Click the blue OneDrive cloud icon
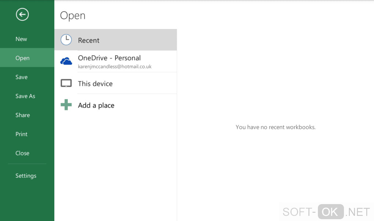The width and height of the screenshot is (374, 221). 66,61
